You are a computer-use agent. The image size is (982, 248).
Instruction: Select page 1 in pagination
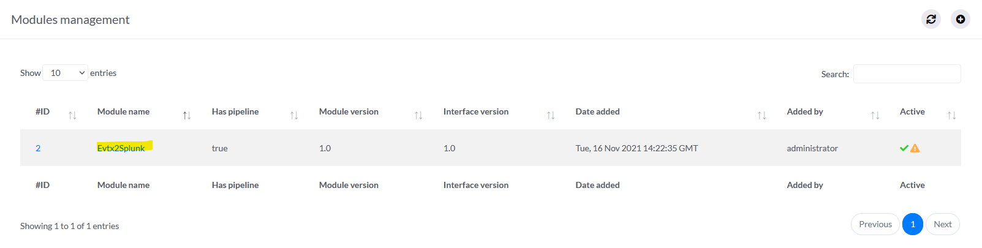[x=912, y=224]
